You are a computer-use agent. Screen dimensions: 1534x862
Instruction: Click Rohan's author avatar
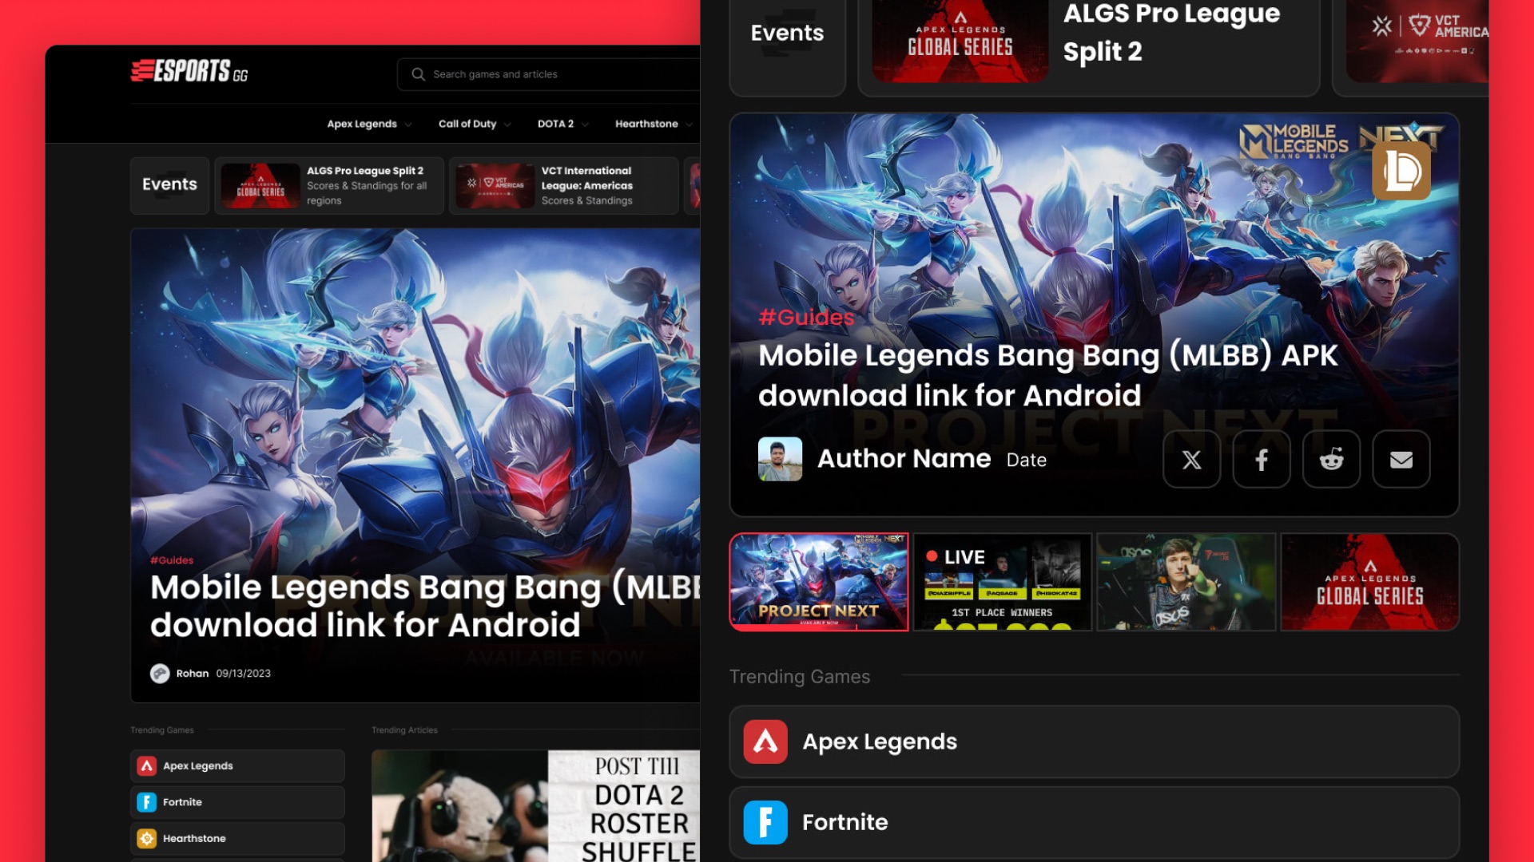[x=160, y=674]
